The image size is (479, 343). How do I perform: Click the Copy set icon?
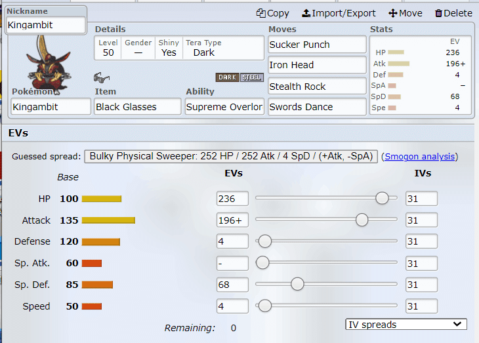(260, 13)
